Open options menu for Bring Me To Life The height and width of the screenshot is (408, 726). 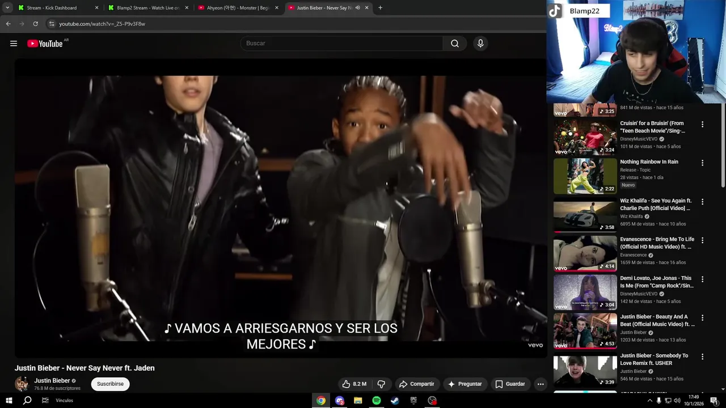(702, 240)
